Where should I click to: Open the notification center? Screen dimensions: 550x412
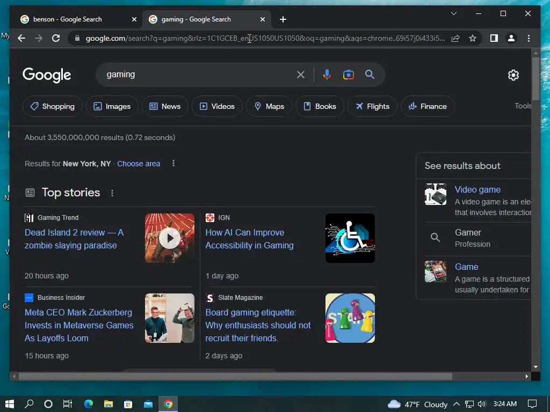532,404
